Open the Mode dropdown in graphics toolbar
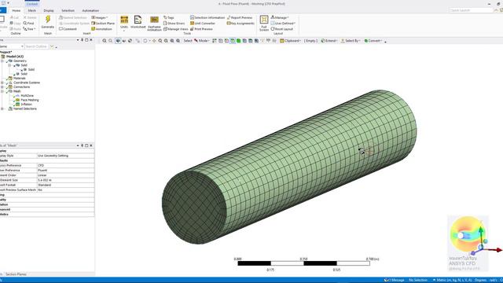503x283 pixels. click(202, 41)
